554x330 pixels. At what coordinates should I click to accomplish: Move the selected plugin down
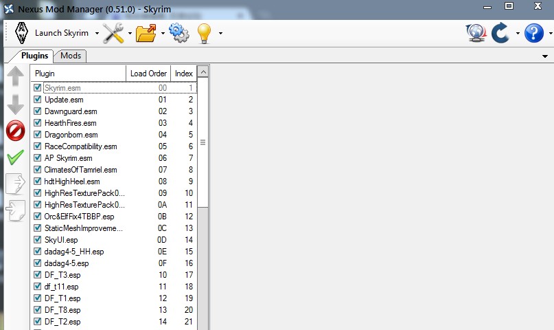[16, 104]
